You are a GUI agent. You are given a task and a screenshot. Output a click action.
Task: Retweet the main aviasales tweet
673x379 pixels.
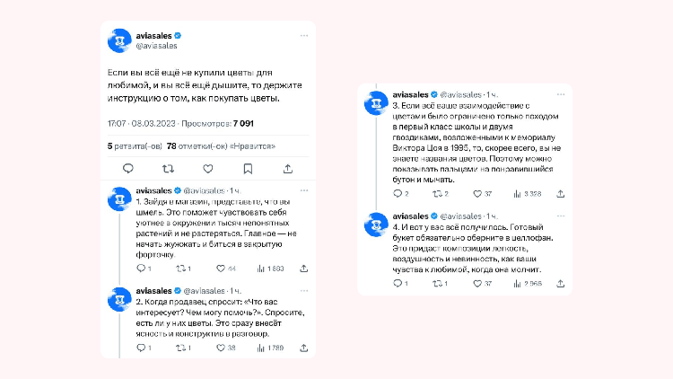168,168
